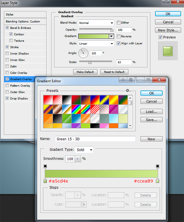Choose the lime green preset in bottom row
The height and width of the screenshot is (222, 184).
click(x=86, y=126)
